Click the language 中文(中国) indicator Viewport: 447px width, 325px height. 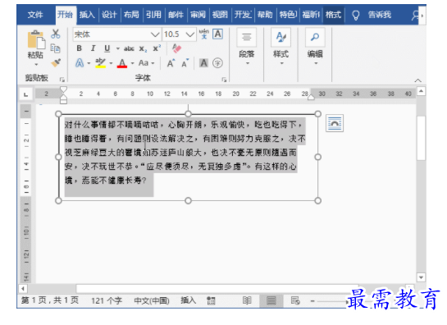pos(152,300)
